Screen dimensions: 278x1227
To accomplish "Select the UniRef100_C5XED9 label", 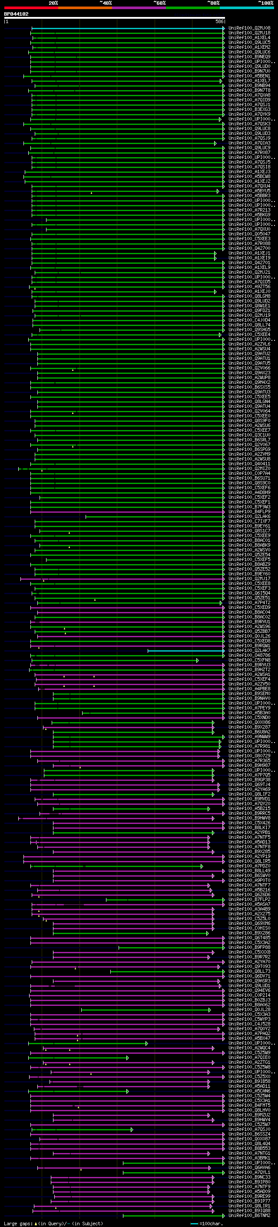I will click(x=249, y=607).
